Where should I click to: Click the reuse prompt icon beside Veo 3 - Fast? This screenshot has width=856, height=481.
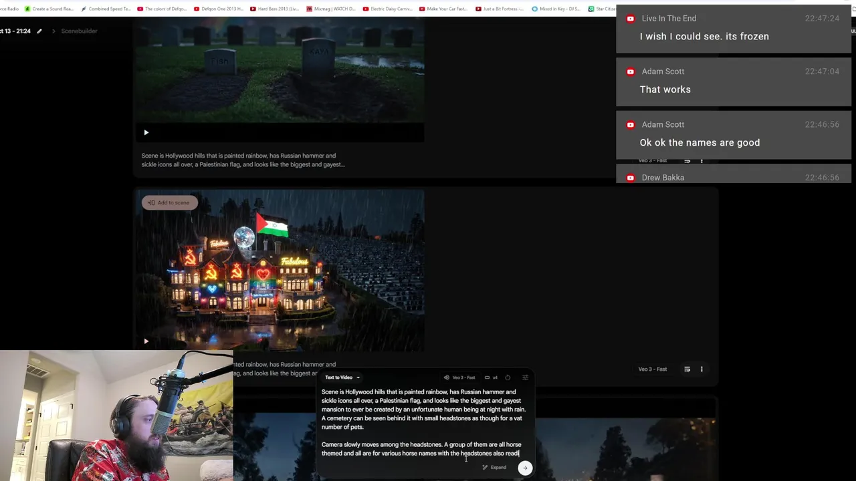[x=687, y=369]
